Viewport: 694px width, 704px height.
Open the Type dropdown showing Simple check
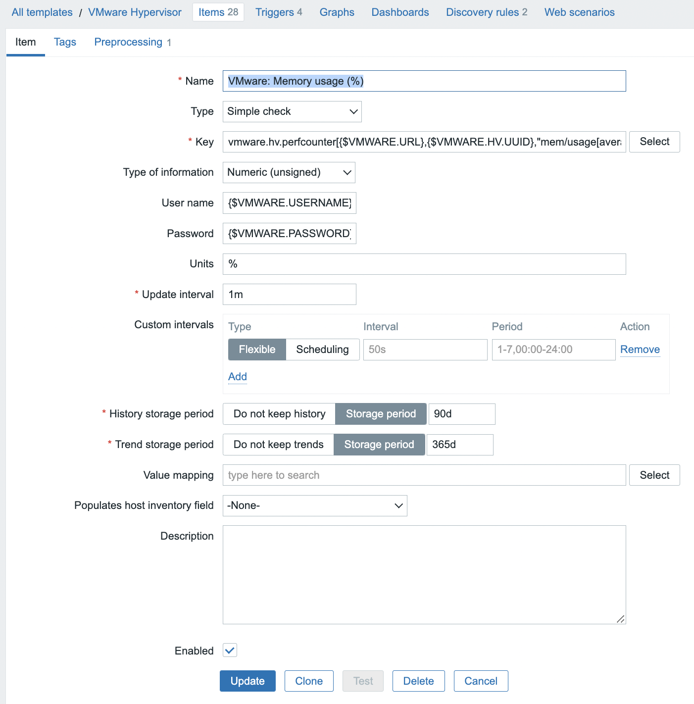pos(292,112)
